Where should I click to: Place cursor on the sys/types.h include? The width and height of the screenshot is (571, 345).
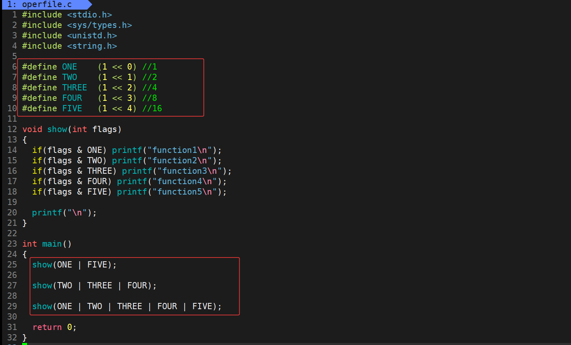pos(99,25)
